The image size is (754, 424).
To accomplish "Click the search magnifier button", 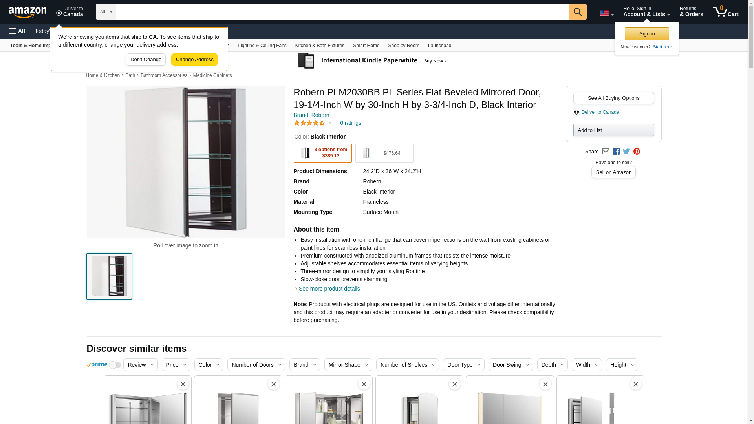I will click(578, 12).
